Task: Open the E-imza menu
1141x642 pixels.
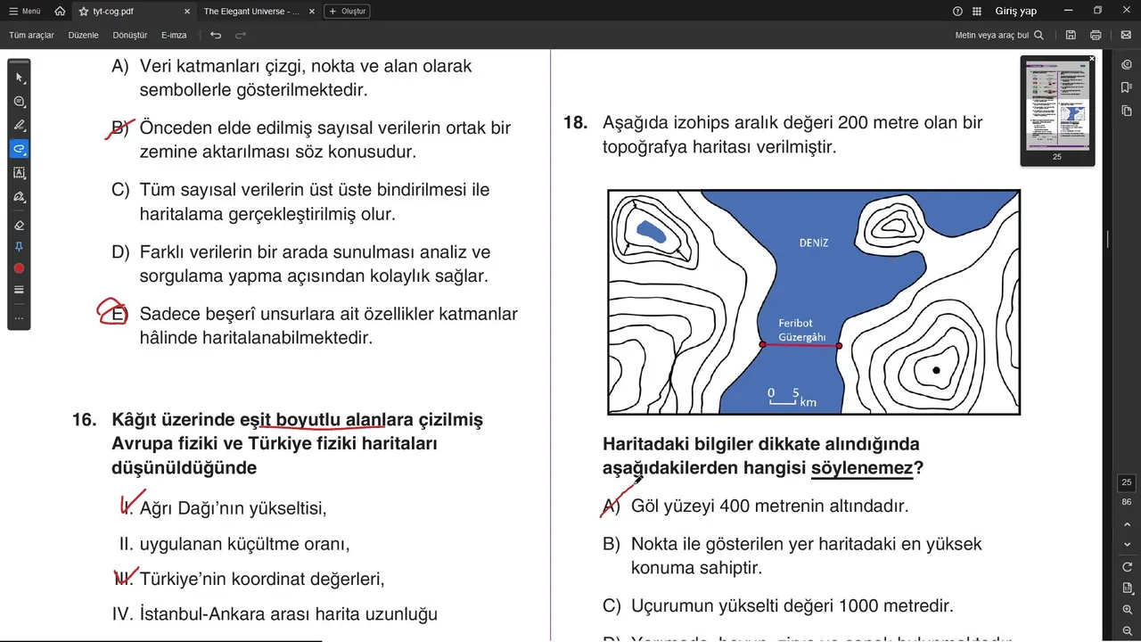Action: (174, 36)
